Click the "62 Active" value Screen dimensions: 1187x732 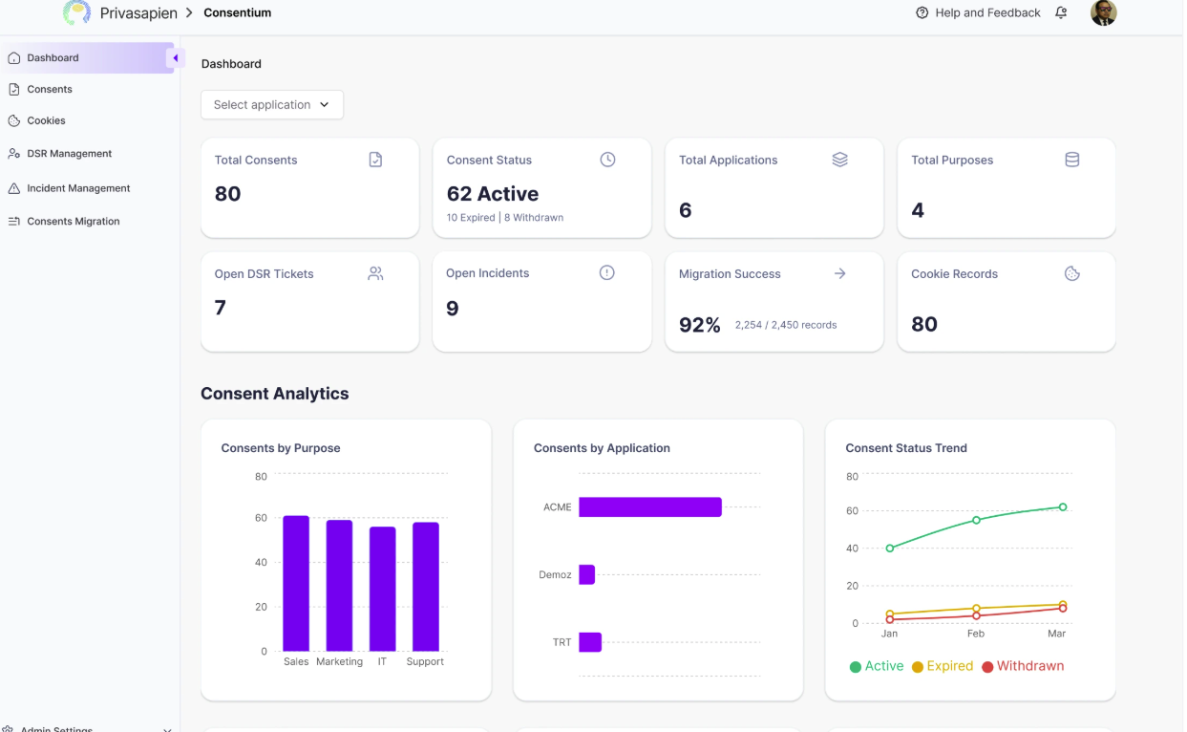tap(493, 194)
